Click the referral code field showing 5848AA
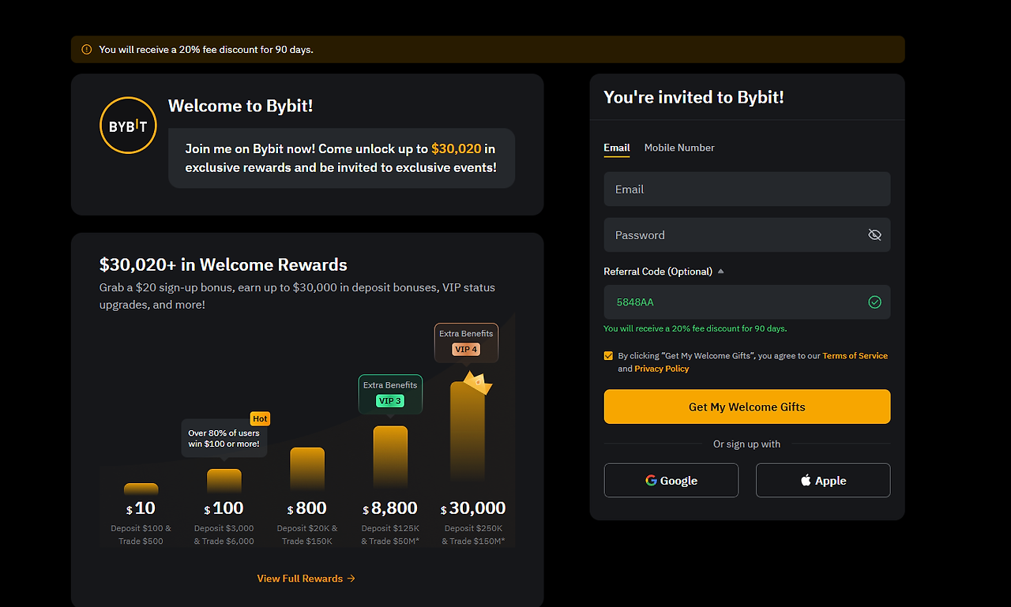1011x607 pixels. [x=747, y=302]
